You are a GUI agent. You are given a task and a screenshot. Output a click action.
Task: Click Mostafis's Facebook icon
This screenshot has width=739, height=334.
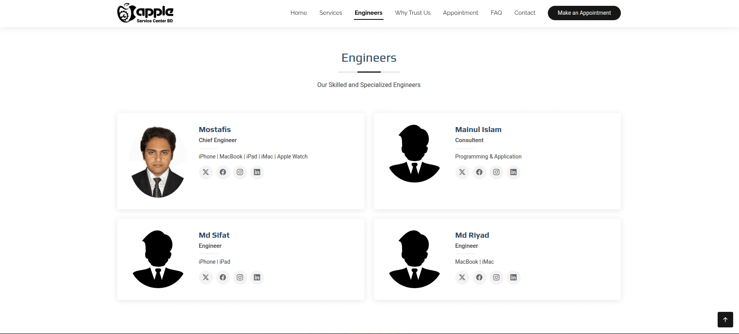(223, 172)
